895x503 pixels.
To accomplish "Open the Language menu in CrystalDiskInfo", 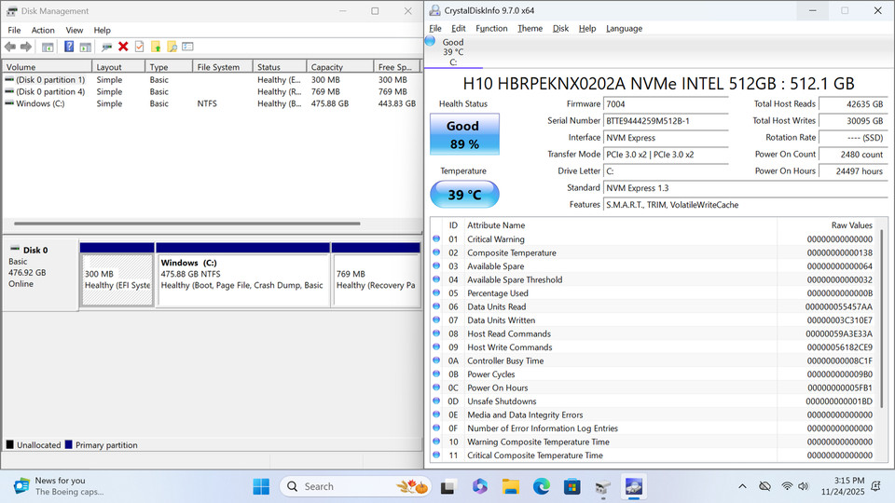I will point(624,29).
